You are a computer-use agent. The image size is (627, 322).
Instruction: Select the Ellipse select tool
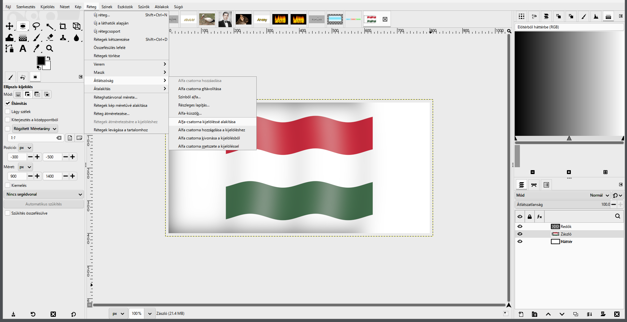coord(23,26)
